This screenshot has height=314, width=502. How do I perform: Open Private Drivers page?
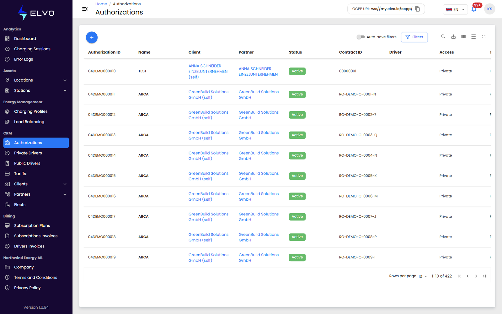click(x=36, y=153)
